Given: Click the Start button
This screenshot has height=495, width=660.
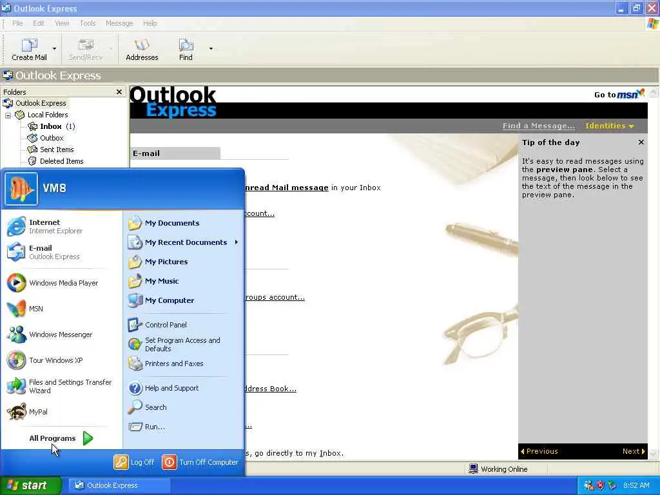Looking at the screenshot, I should [30, 485].
